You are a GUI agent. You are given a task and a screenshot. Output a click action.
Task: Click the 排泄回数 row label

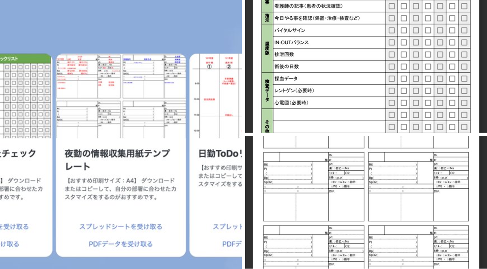(x=284, y=54)
